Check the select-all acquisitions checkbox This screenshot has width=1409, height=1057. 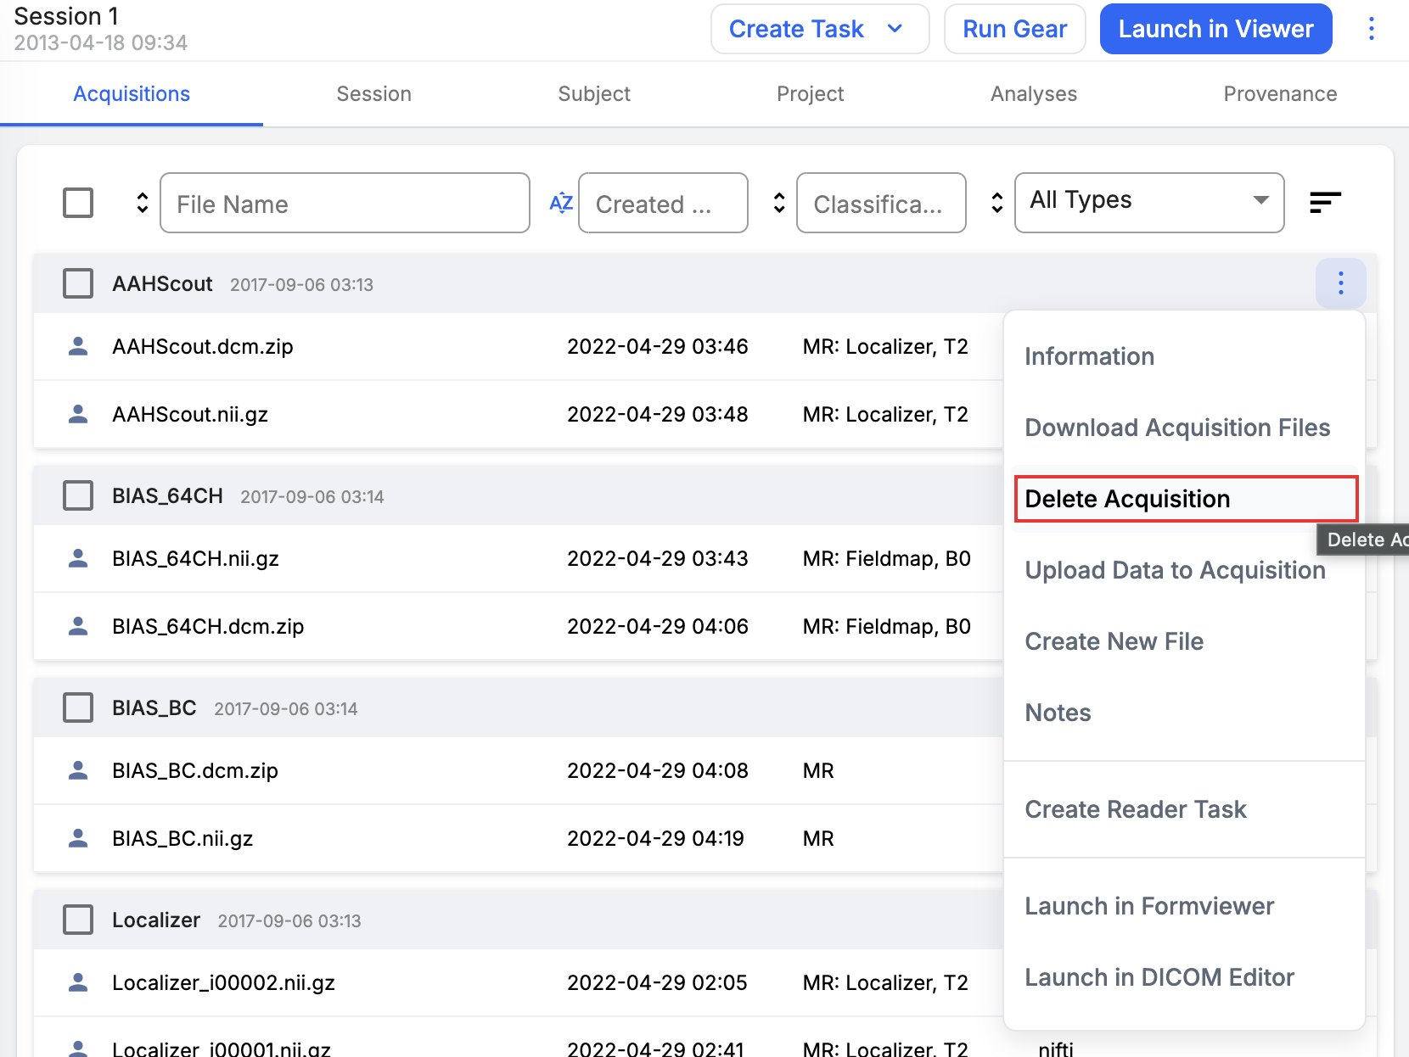click(x=78, y=203)
